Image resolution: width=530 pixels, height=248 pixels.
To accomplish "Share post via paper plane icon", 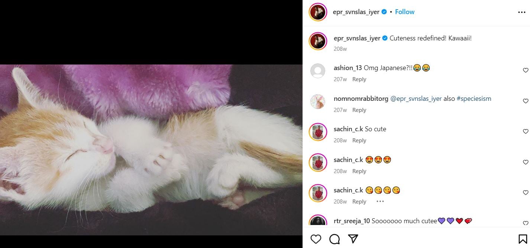I will click(353, 239).
